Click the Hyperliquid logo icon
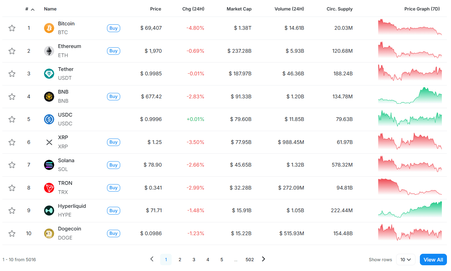This screenshot has width=451, height=271. click(49, 211)
